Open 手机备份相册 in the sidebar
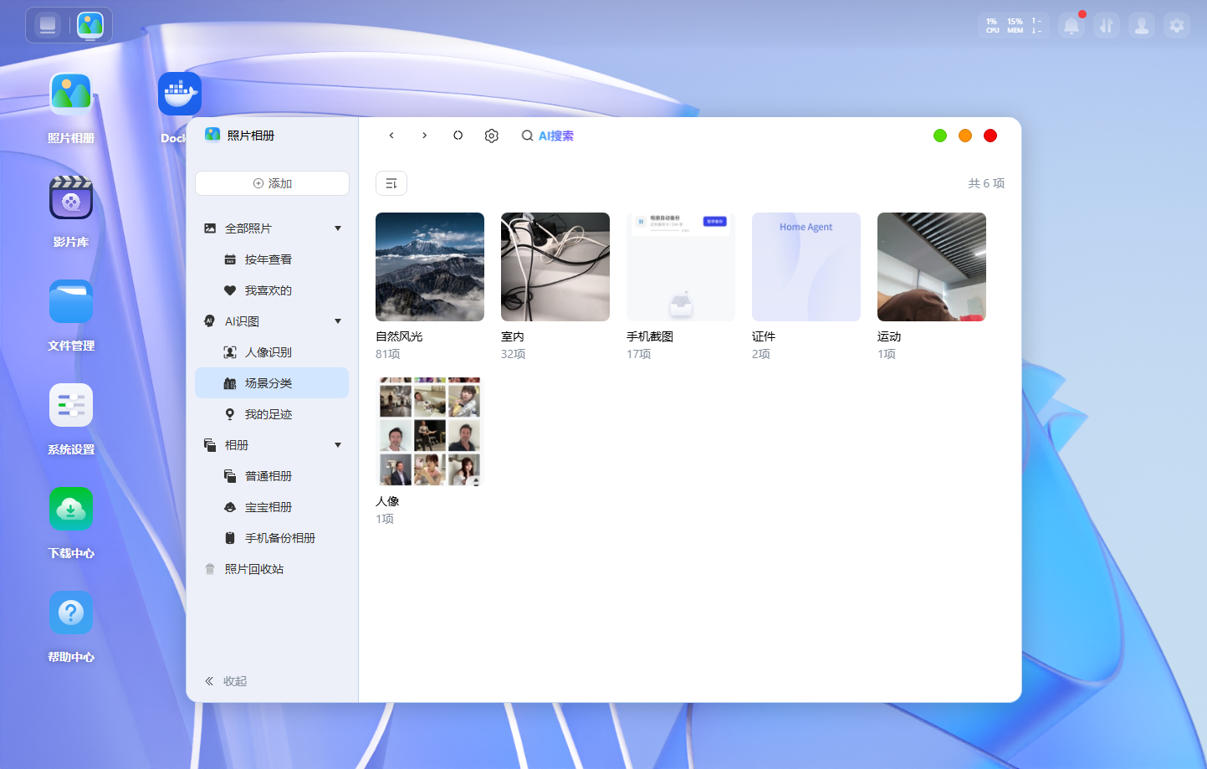The image size is (1207, 769). point(272,538)
